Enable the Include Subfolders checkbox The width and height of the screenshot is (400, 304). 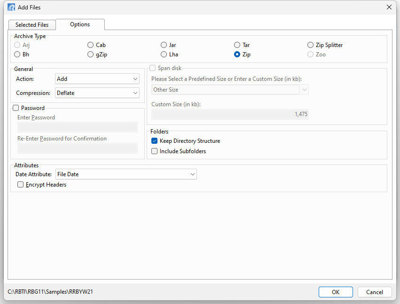coord(154,151)
